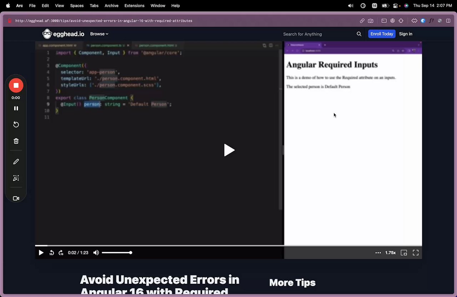Image resolution: width=457 pixels, height=297 pixels.
Task: Open the Extensions menu
Action: click(x=134, y=6)
